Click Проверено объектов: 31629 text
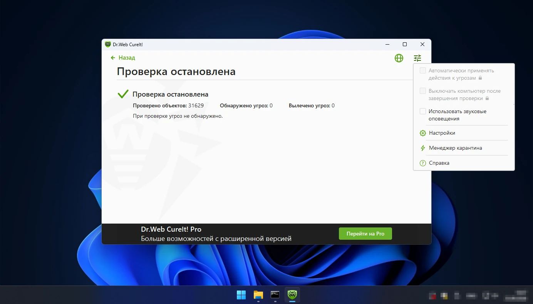This screenshot has width=533, height=304. 168,105
